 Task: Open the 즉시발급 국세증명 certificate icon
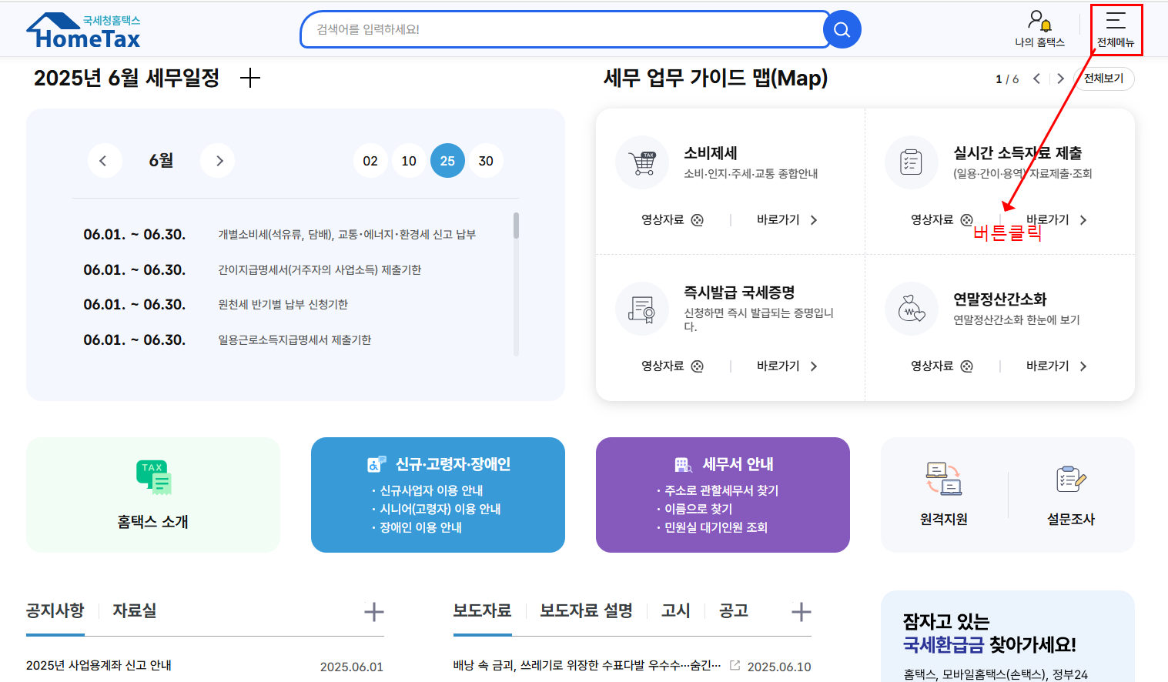(x=642, y=307)
